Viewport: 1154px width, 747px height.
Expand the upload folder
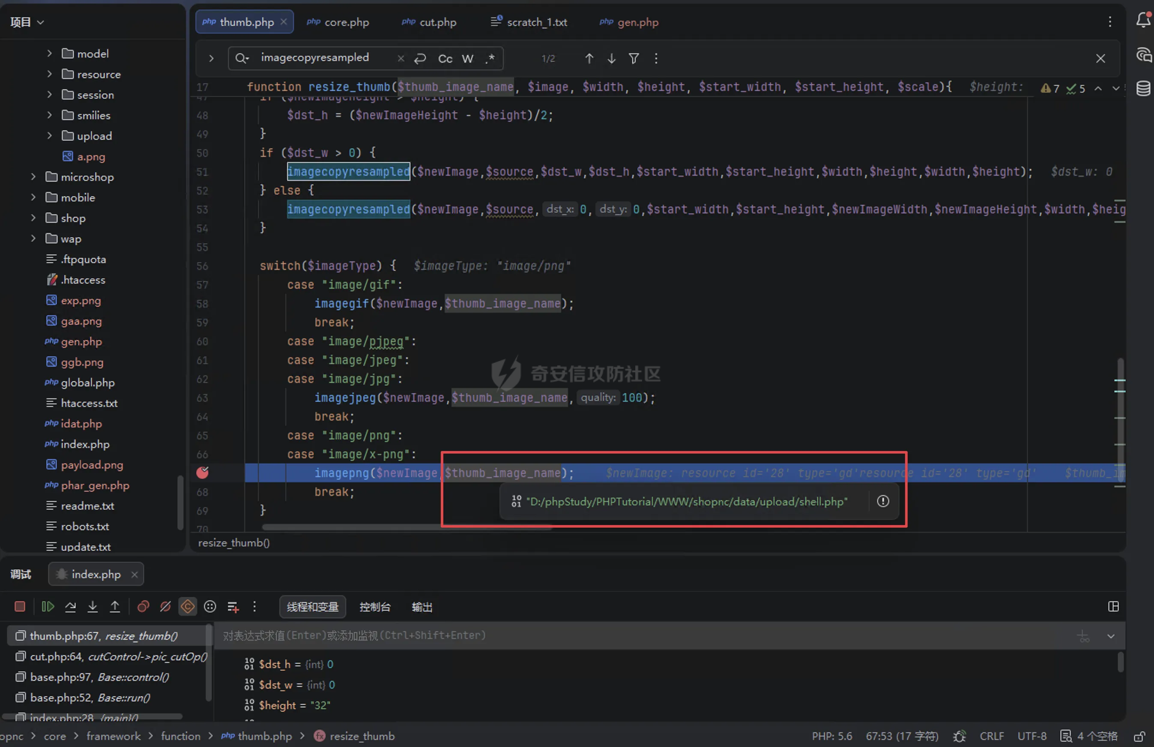[49, 136]
